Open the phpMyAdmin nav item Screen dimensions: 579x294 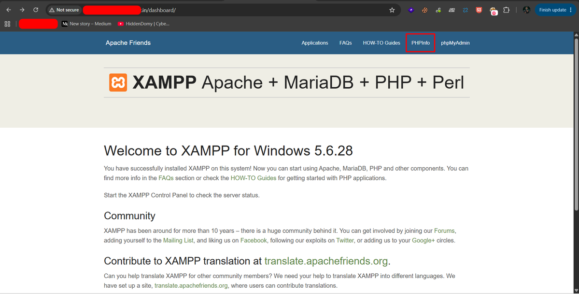[x=455, y=43]
